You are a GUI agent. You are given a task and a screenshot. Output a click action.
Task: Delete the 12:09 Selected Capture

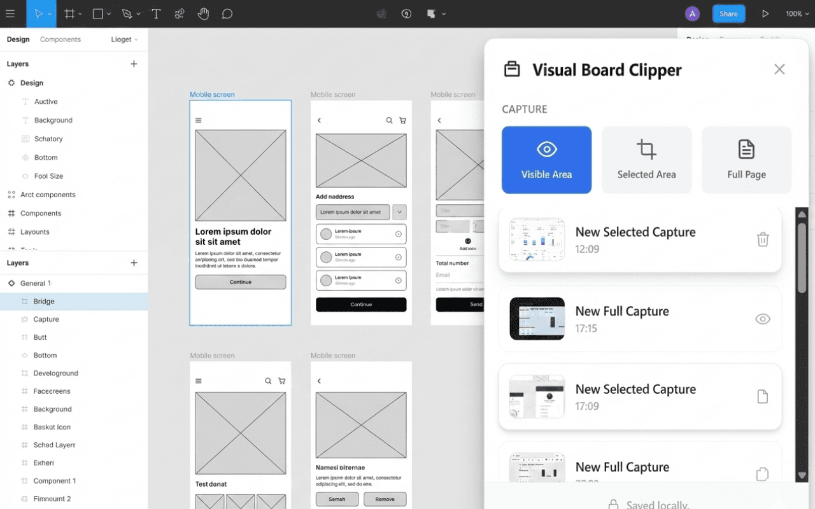762,239
